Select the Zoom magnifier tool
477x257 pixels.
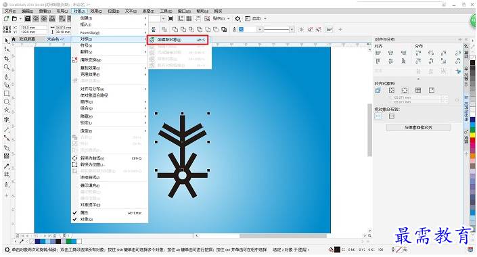tap(6, 67)
